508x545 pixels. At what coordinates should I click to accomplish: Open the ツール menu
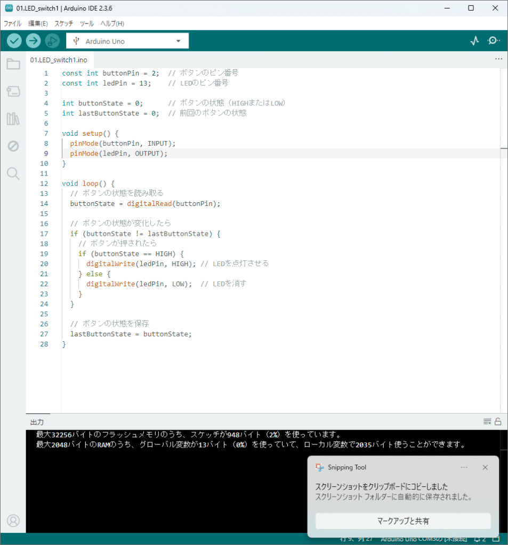tap(87, 23)
